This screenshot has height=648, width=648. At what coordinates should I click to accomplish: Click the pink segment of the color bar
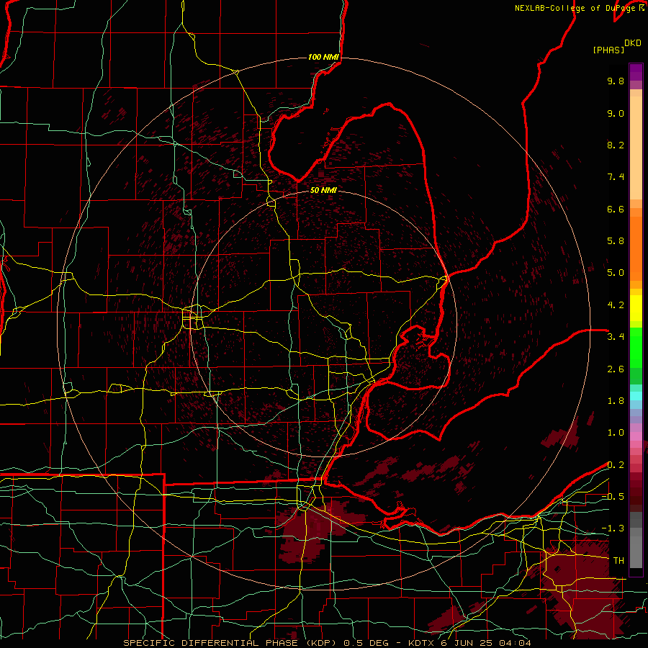(x=636, y=436)
